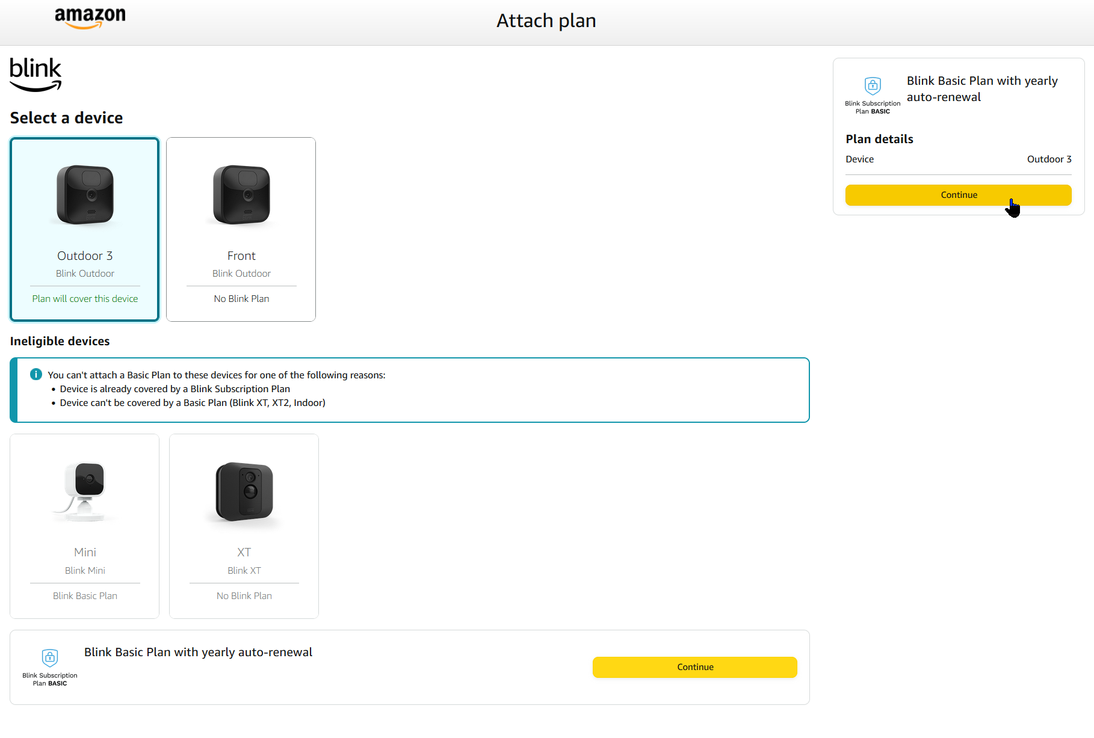Image resolution: width=1094 pixels, height=738 pixels.
Task: Select the Front device card
Action: coord(241,229)
